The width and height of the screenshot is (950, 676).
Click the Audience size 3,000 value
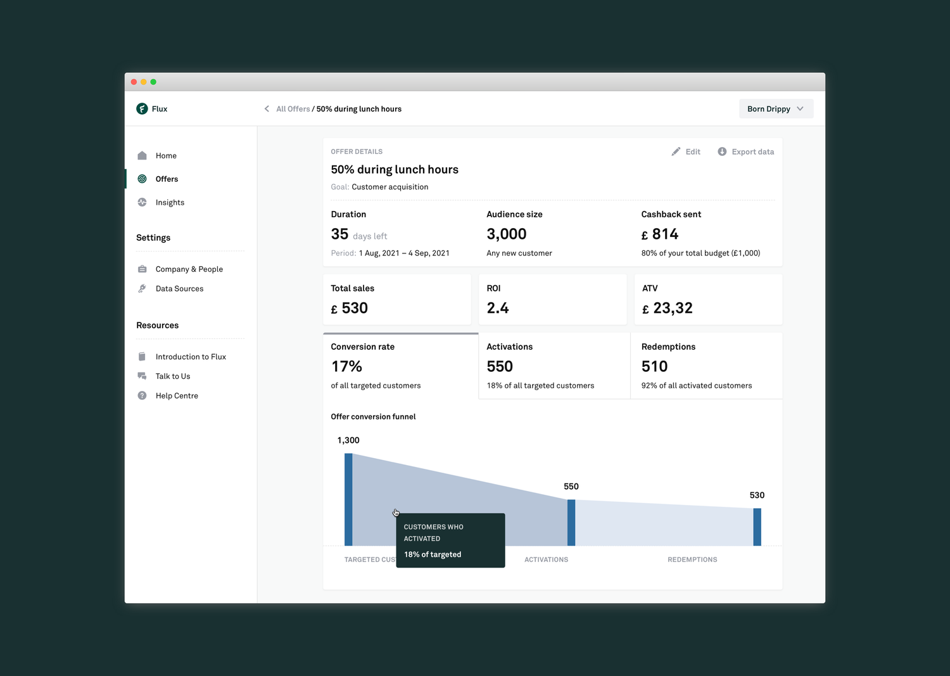[507, 234]
